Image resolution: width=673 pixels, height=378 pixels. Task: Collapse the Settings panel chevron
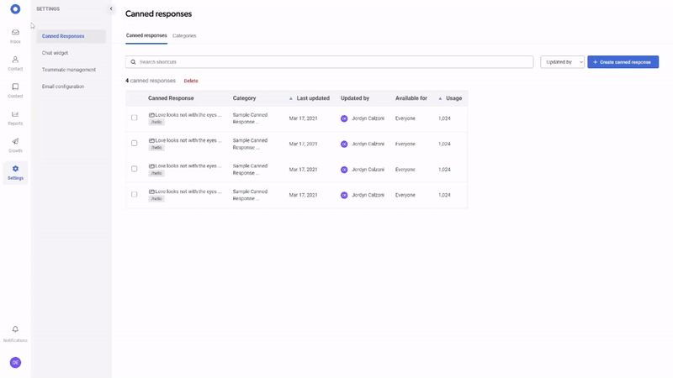click(x=111, y=9)
